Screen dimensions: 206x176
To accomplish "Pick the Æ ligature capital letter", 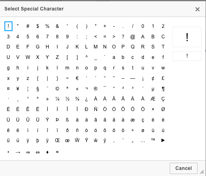I will (153, 99).
